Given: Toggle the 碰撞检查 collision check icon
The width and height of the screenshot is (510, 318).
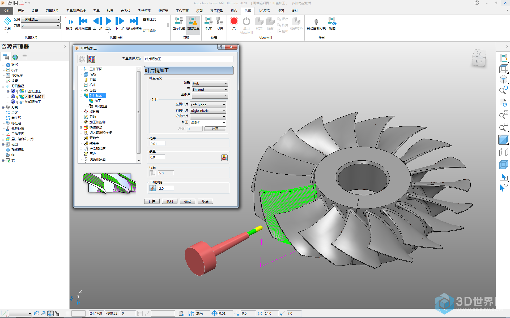Looking at the screenshot, I should click(193, 21).
